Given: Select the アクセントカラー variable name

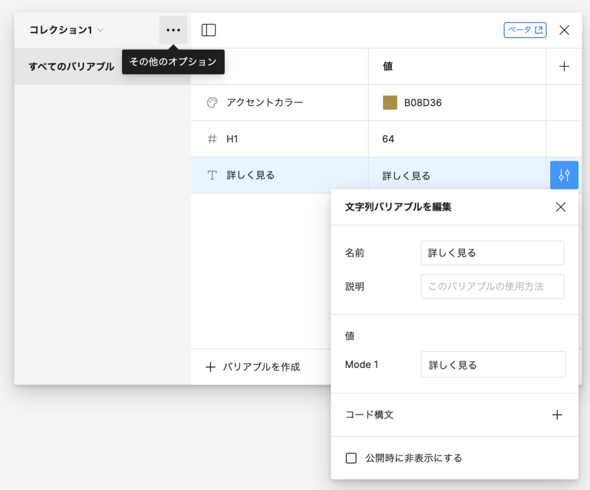Looking at the screenshot, I should [x=264, y=102].
